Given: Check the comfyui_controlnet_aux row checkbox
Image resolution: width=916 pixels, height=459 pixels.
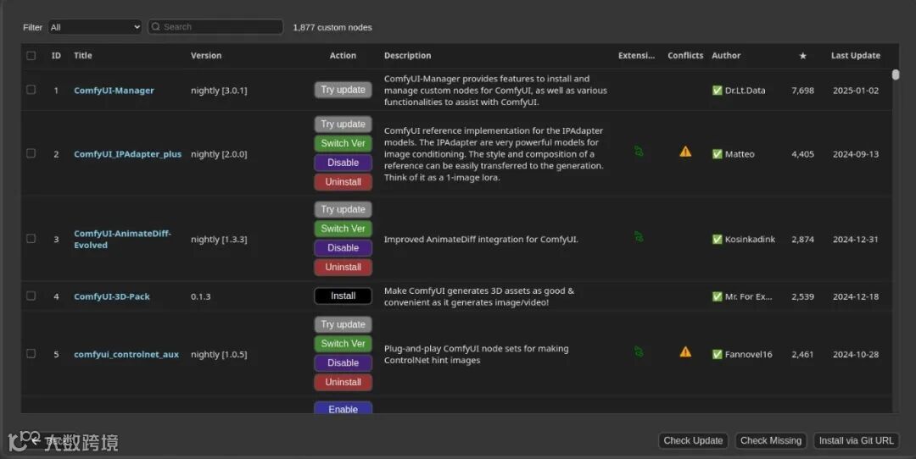Looking at the screenshot, I should (31, 353).
